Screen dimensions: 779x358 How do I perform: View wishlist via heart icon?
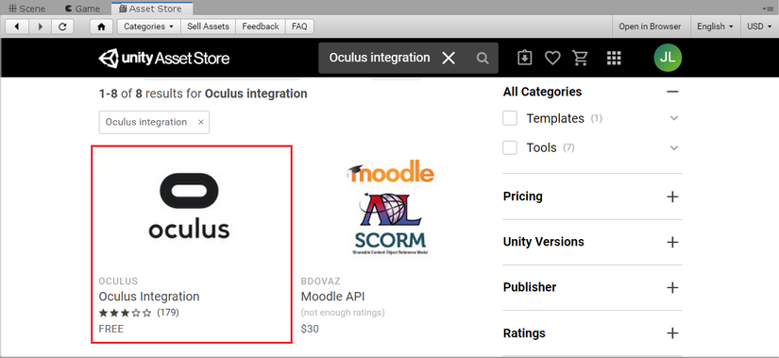pyautogui.click(x=552, y=59)
